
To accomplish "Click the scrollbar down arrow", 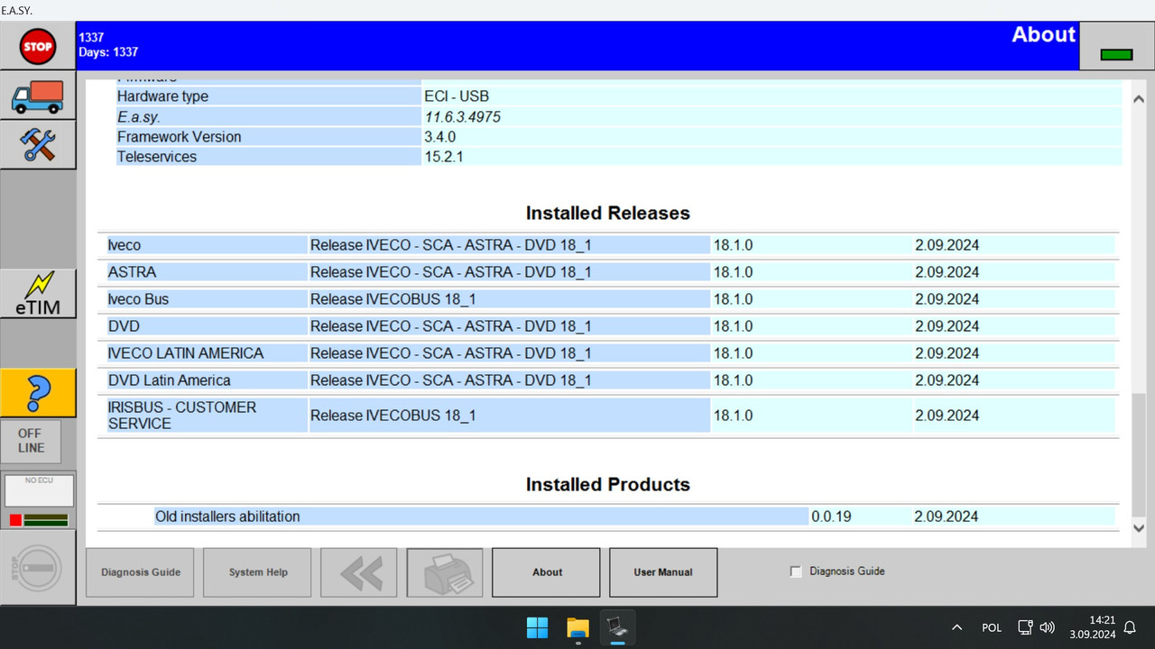I will point(1138,528).
